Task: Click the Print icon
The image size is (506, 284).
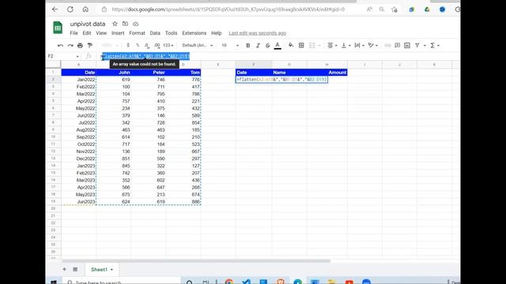Action: [x=80, y=46]
